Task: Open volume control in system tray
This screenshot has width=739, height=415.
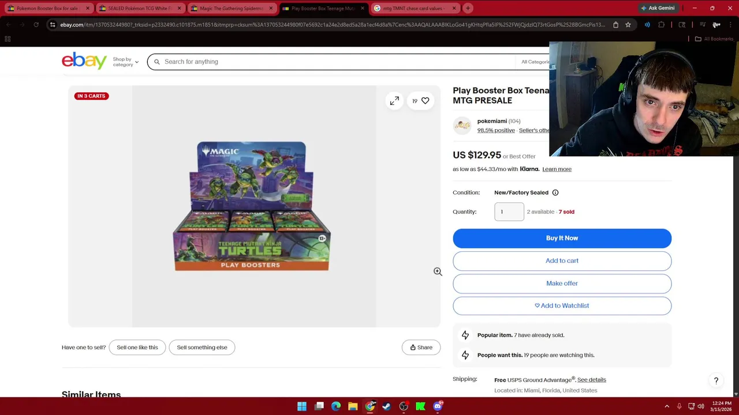Action: [700, 406]
